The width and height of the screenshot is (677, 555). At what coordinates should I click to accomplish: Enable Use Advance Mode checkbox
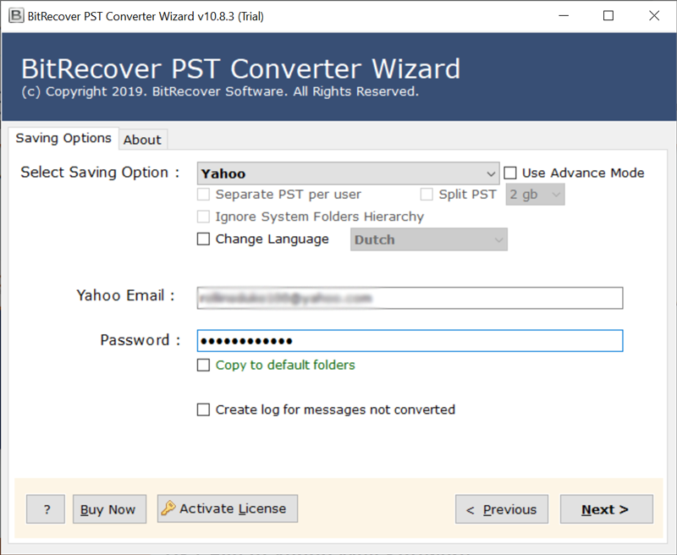[510, 173]
